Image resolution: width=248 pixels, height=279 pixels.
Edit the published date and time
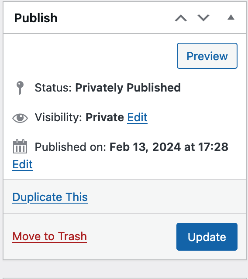pos(22,164)
